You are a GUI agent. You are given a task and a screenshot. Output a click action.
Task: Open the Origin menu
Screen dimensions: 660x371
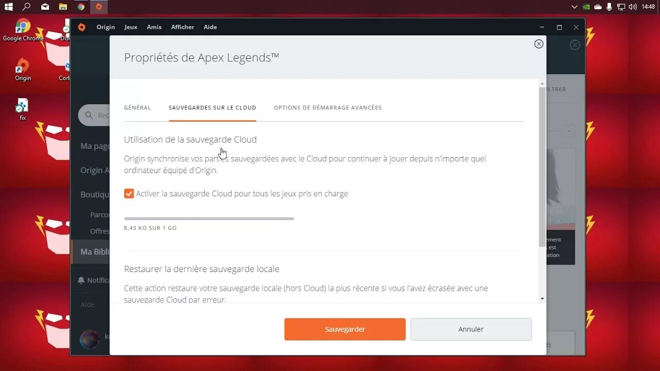[106, 27]
